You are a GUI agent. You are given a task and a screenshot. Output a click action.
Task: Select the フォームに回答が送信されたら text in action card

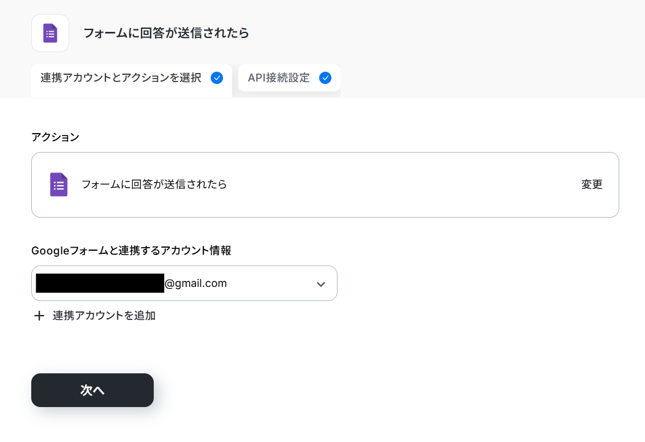click(154, 185)
